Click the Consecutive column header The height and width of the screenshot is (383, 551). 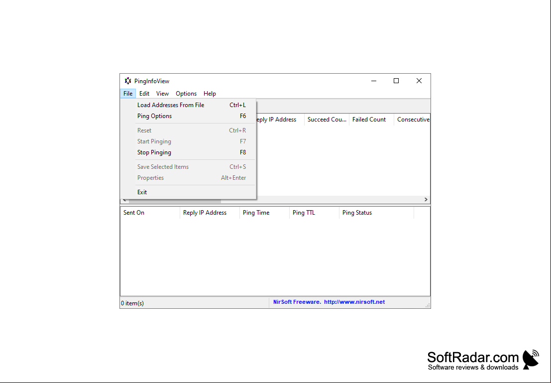click(x=412, y=120)
